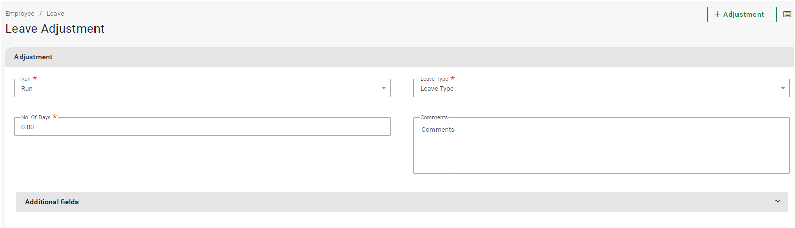Click the Adjustment section header
Viewport: 795px width, 228px height.
click(x=33, y=57)
